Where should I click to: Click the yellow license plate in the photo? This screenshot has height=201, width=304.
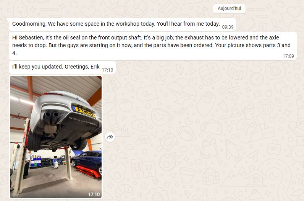pyautogui.click(x=84, y=111)
